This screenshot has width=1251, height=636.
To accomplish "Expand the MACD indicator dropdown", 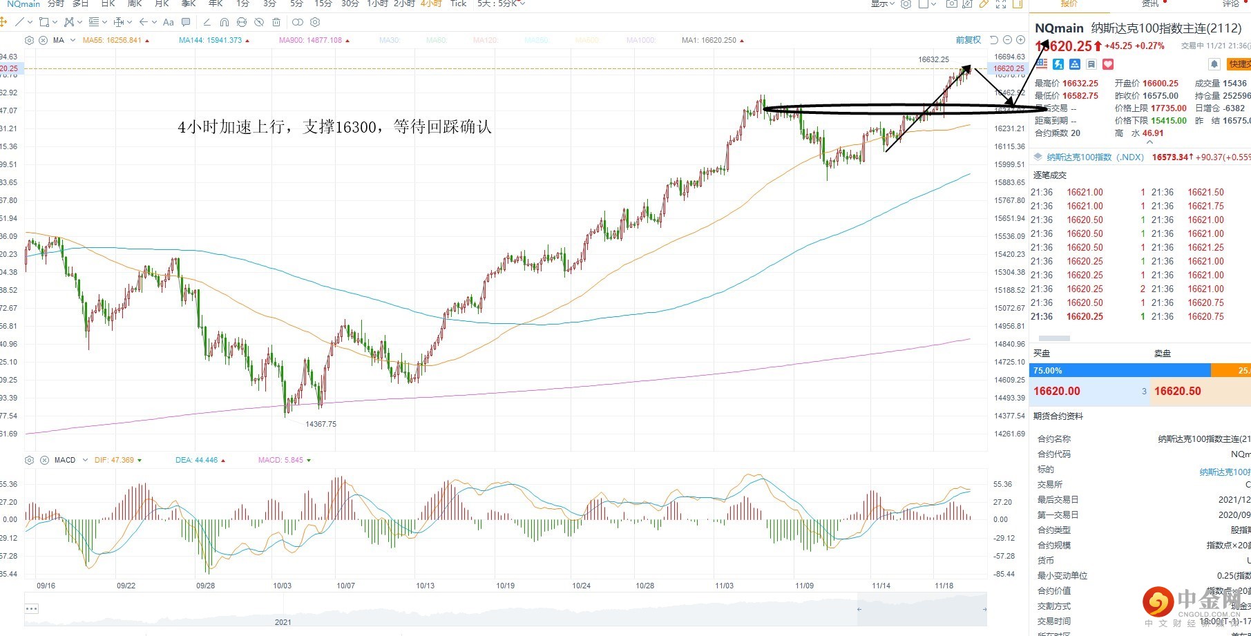I will click(85, 460).
